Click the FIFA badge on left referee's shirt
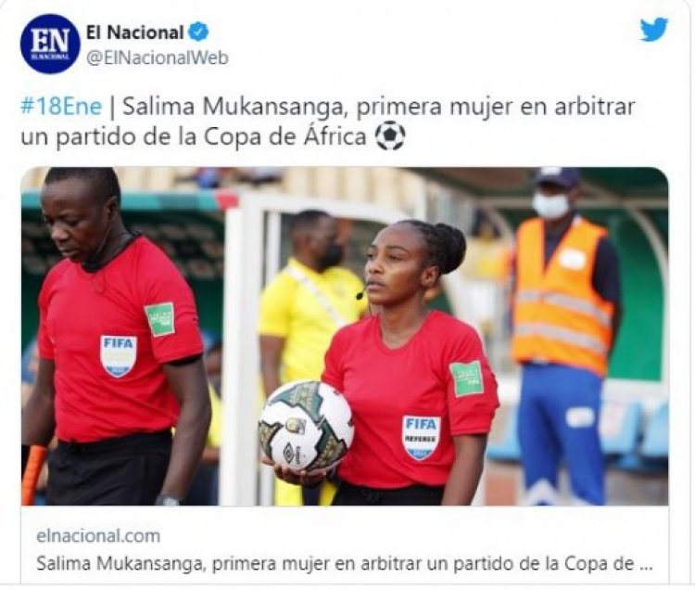 tap(119, 356)
